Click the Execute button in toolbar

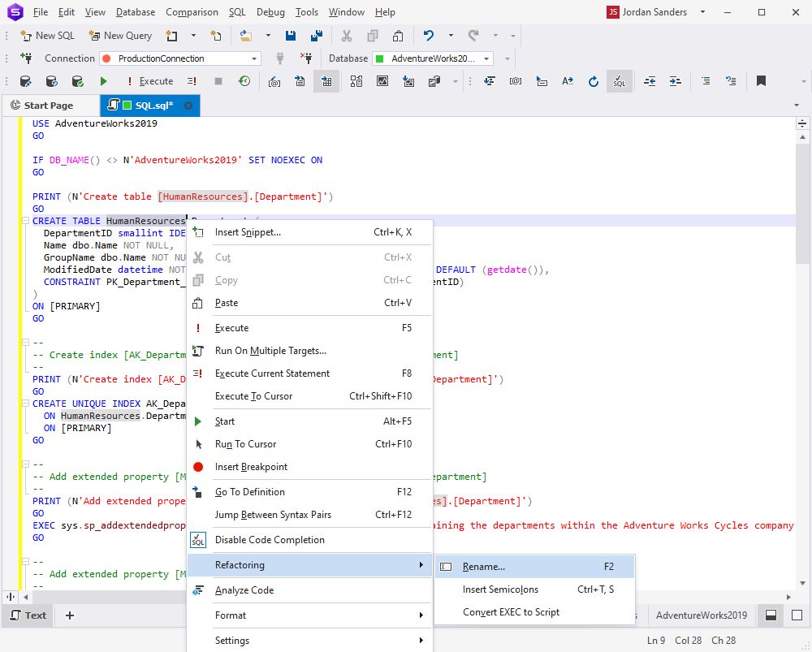tap(149, 81)
